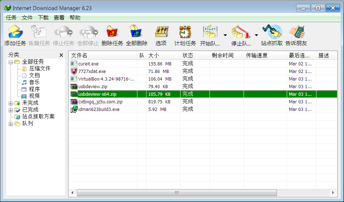Select 音乐 category in tree
The width and height of the screenshot is (344, 202).
[34, 82]
